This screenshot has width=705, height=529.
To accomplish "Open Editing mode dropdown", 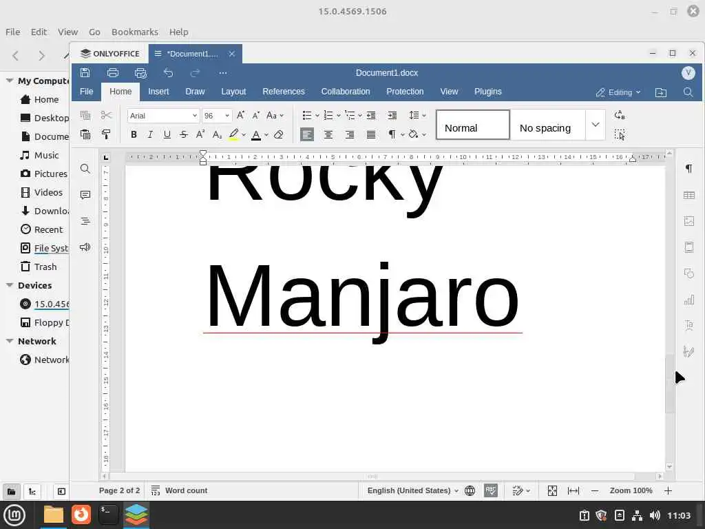I will [618, 92].
